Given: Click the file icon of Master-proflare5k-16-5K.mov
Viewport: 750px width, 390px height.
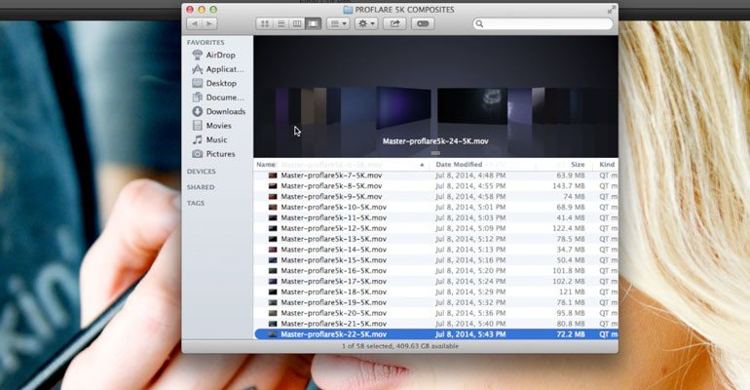Looking at the screenshot, I should (273, 271).
